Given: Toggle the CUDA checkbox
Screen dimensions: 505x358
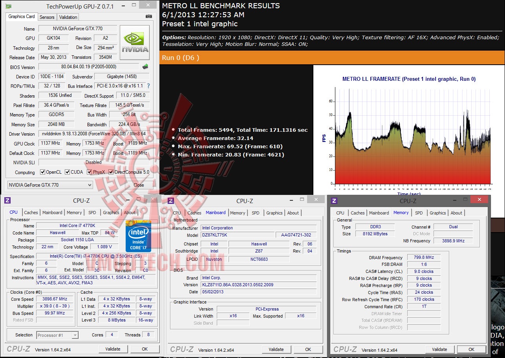Looking at the screenshot, I should point(68,172).
